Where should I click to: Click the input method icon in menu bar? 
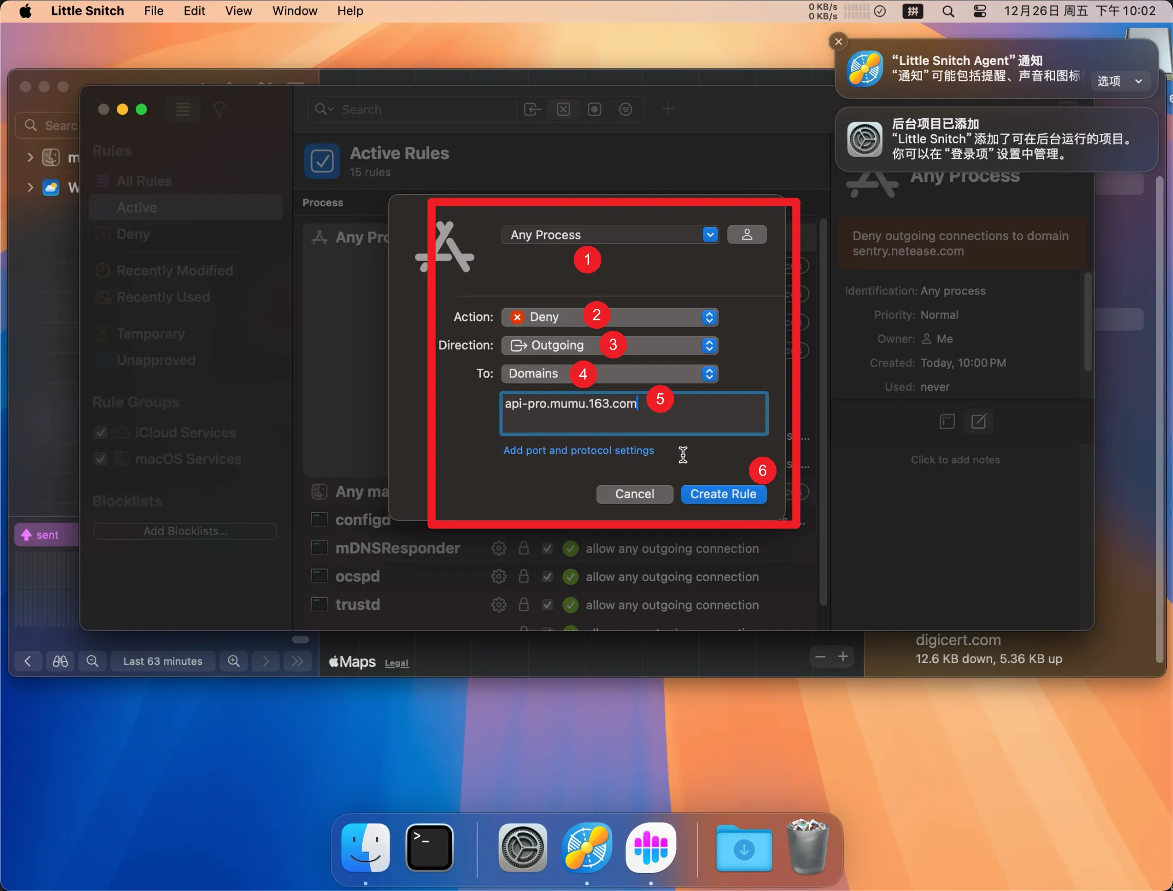[912, 11]
